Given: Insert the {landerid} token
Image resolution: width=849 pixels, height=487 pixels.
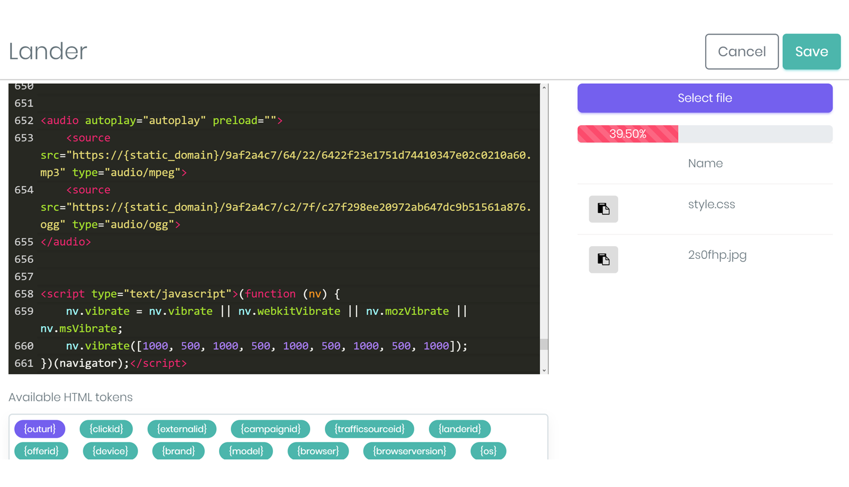Looking at the screenshot, I should pyautogui.click(x=459, y=429).
